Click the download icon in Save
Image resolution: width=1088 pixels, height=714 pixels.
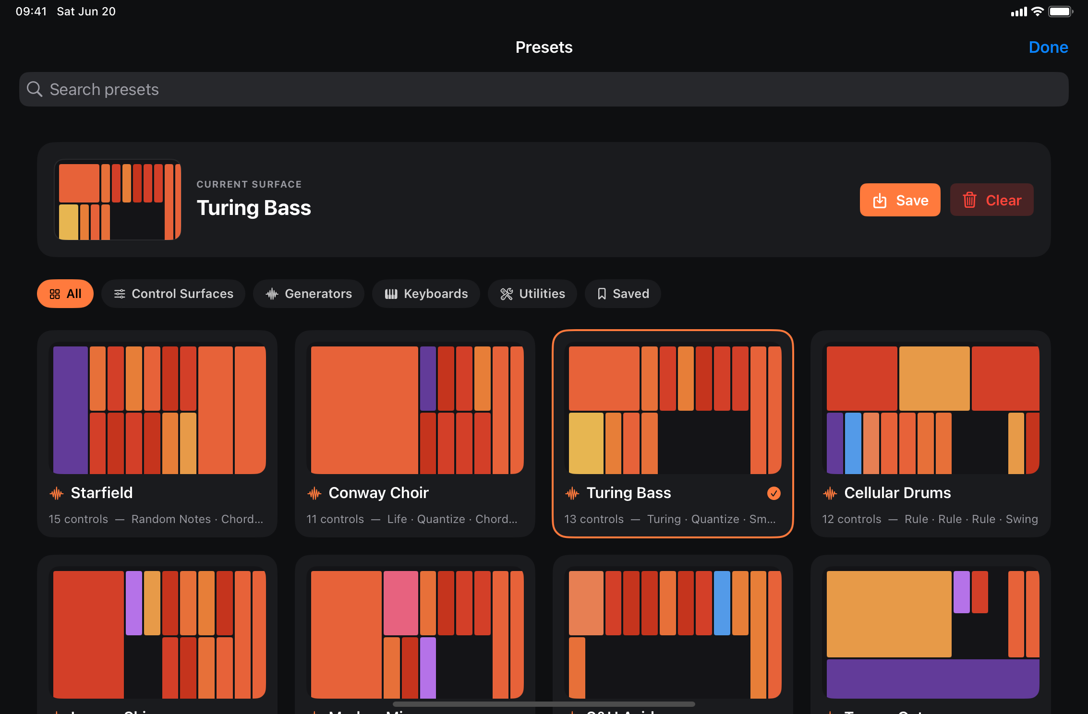[x=880, y=200]
